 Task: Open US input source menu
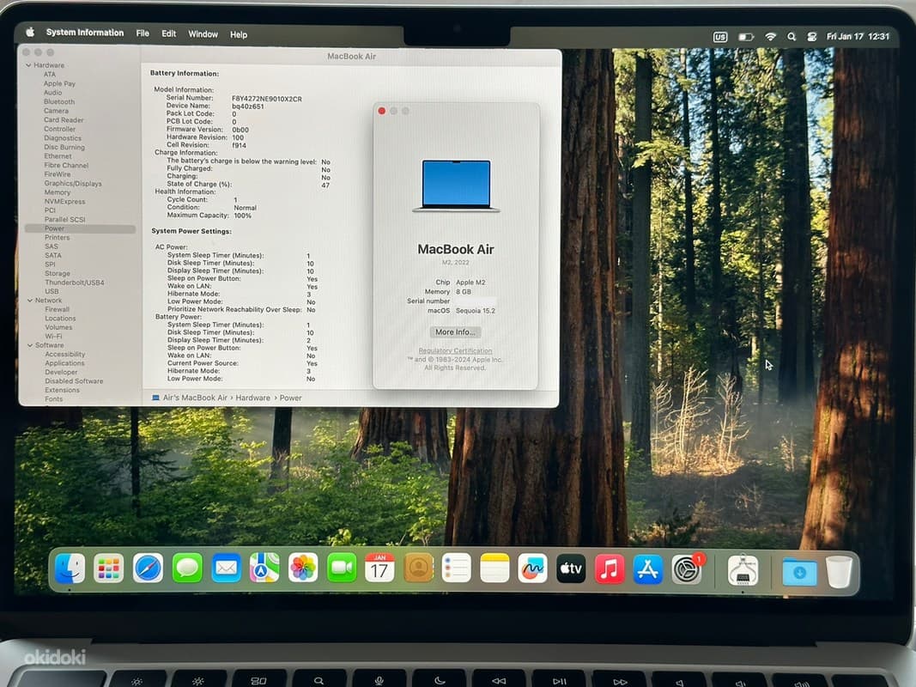click(x=720, y=37)
